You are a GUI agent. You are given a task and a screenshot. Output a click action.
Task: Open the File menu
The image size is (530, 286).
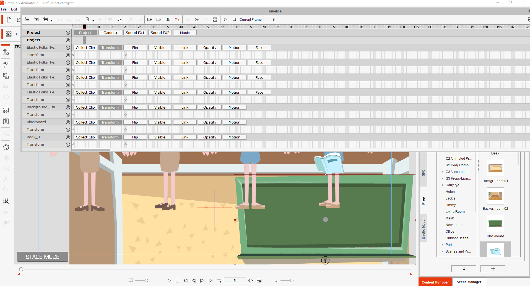pos(4,9)
